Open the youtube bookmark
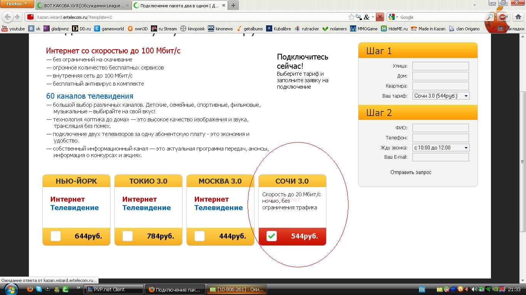526x295 pixels. click(x=13, y=29)
